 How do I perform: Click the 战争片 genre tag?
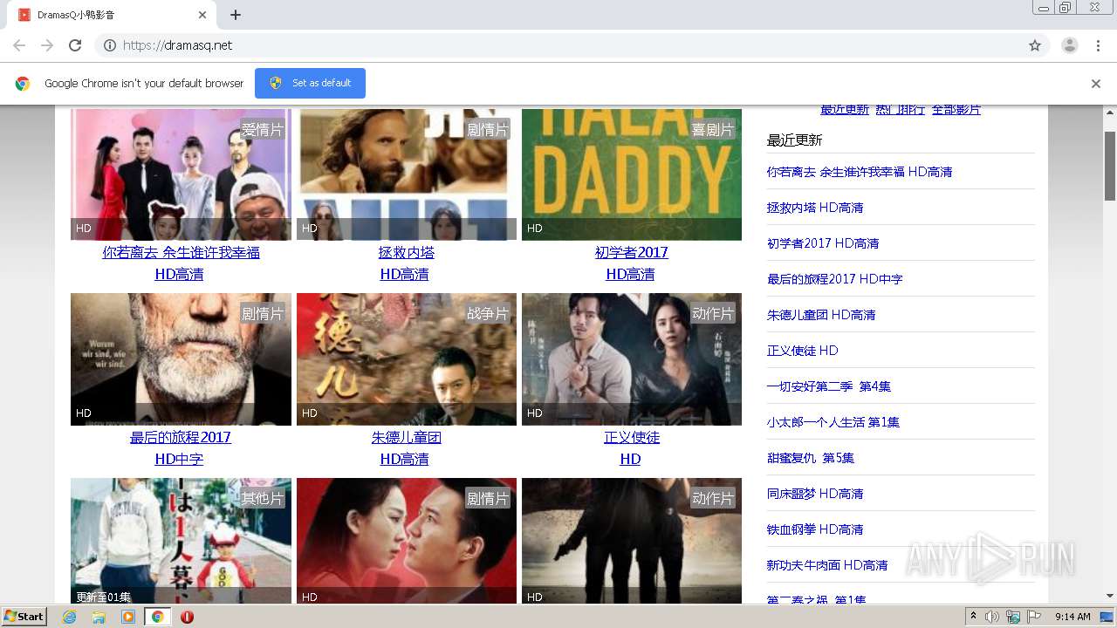[488, 313]
